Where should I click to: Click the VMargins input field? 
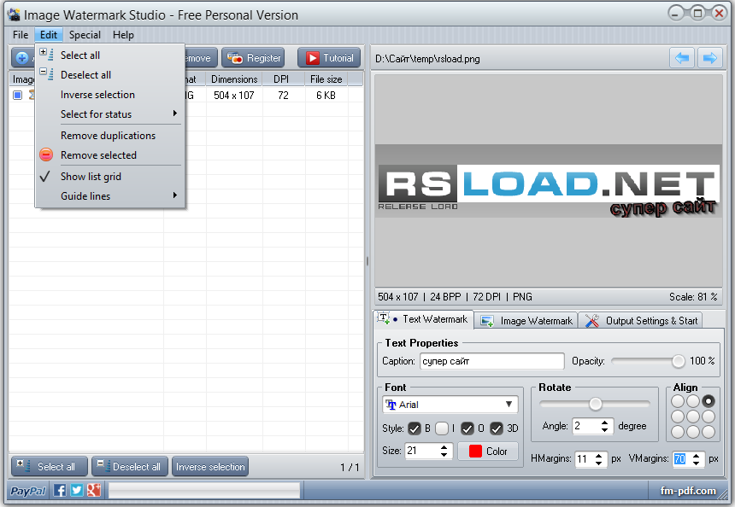click(682, 459)
